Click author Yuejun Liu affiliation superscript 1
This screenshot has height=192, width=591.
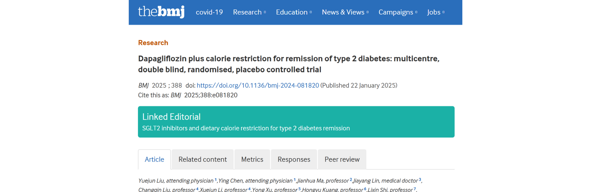[x=215, y=180]
